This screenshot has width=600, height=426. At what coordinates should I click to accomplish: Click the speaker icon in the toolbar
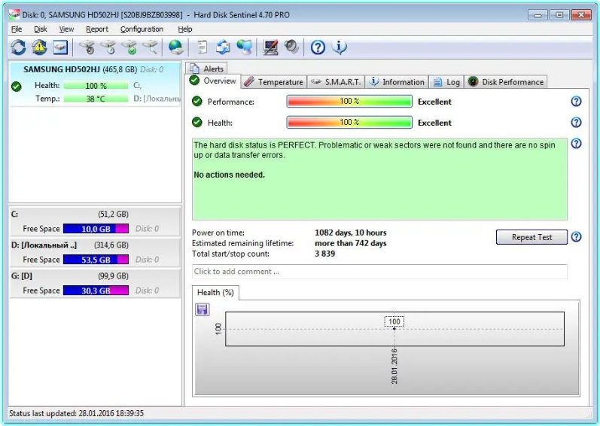tap(292, 47)
